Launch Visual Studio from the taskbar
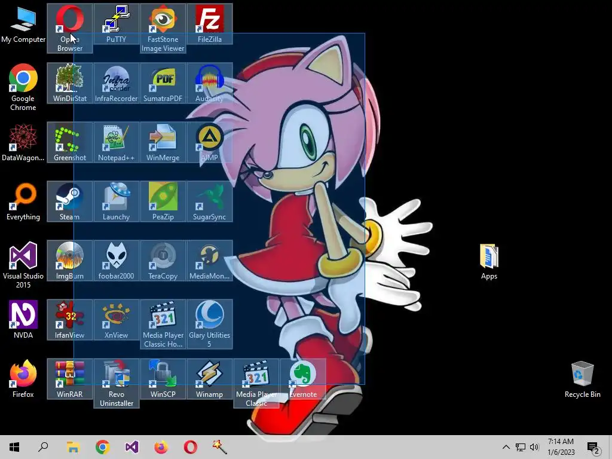This screenshot has width=612, height=459. [131, 447]
